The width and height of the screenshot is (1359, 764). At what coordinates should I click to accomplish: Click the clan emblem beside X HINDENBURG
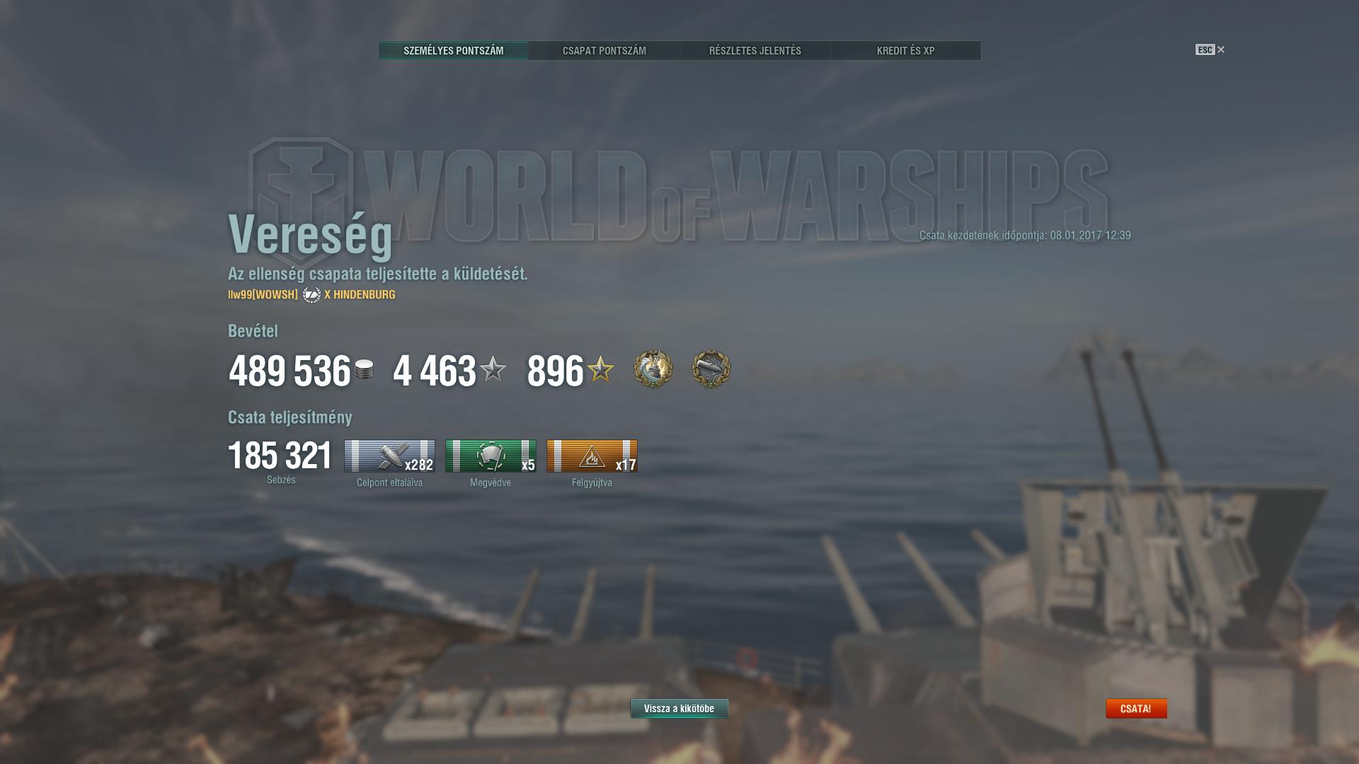click(311, 294)
